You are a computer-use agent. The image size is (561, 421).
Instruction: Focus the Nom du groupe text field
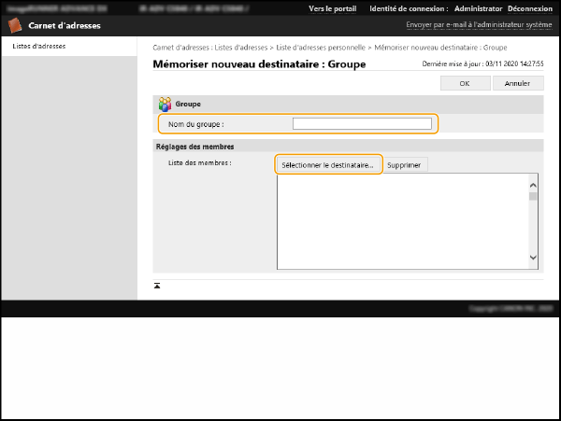[x=362, y=123]
